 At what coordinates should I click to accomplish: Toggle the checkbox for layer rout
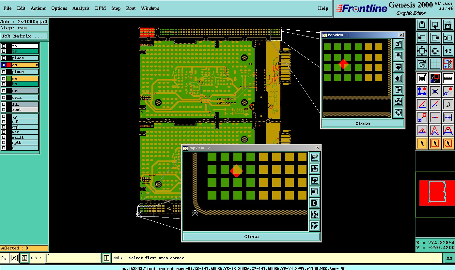click(x=4, y=110)
